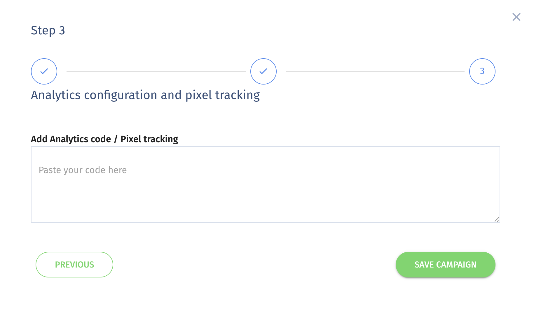Click the checkmark of the middle step
Image resolution: width=534 pixels, height=313 pixels.
pos(263,71)
